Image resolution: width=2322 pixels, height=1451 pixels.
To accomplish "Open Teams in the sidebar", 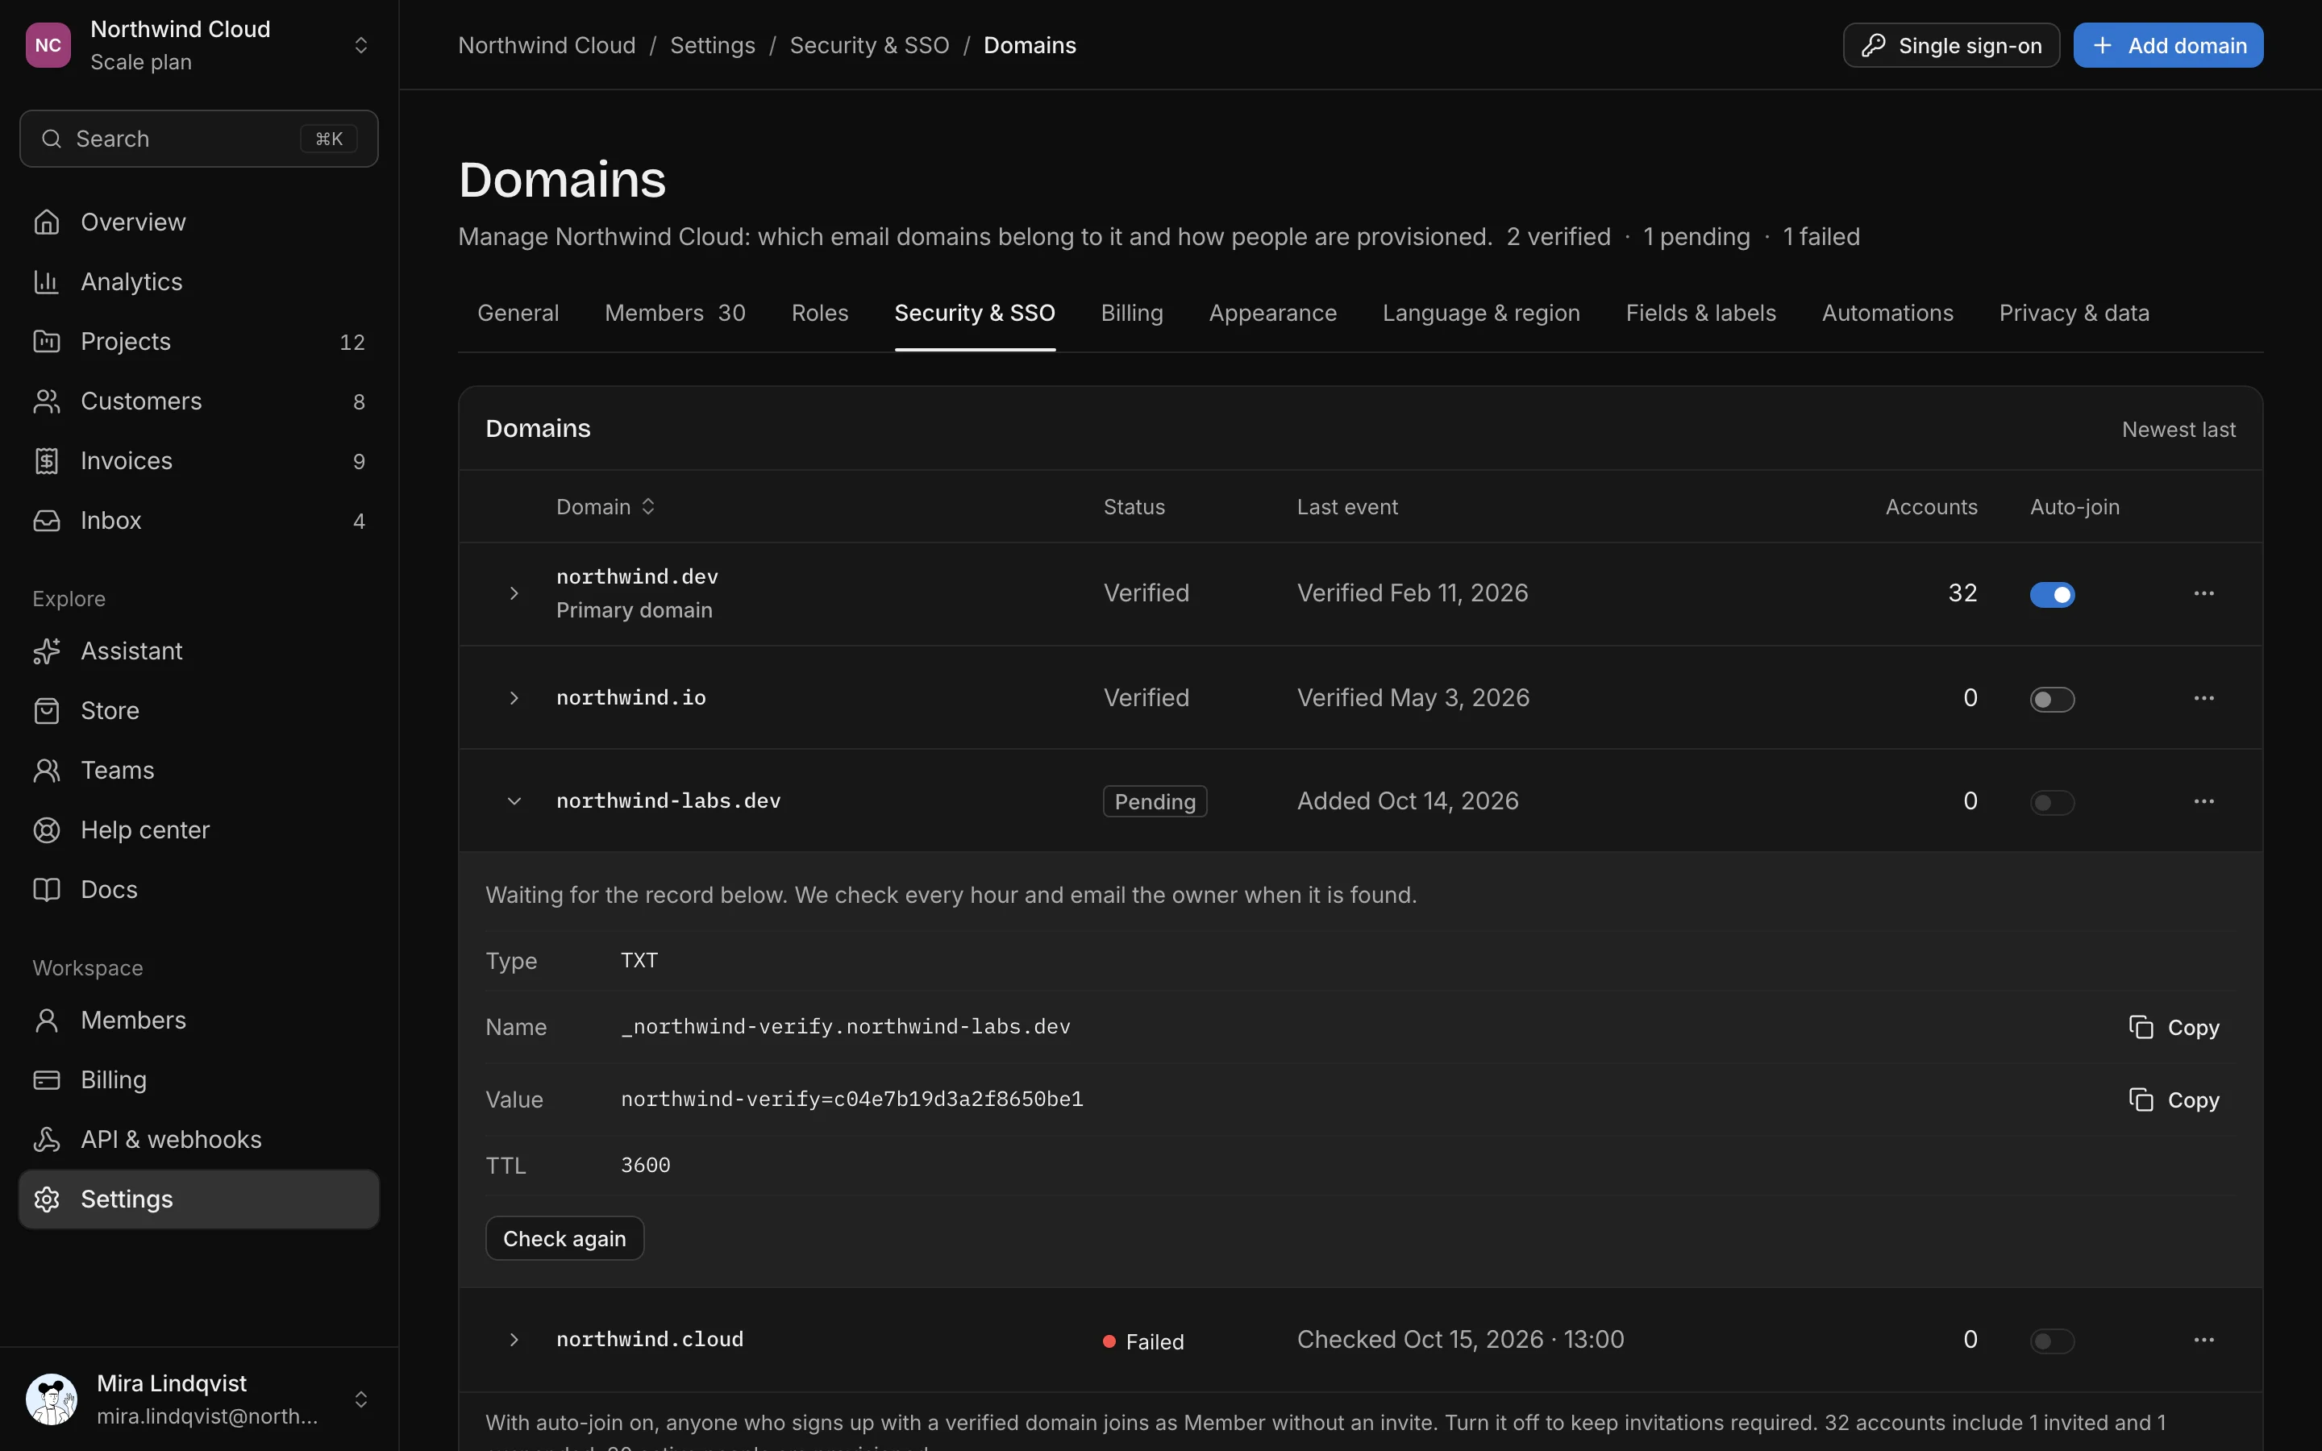I will pyautogui.click(x=198, y=770).
